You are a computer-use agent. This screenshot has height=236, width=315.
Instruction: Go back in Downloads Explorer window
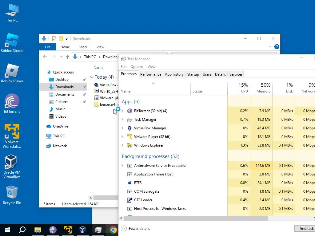45,57
